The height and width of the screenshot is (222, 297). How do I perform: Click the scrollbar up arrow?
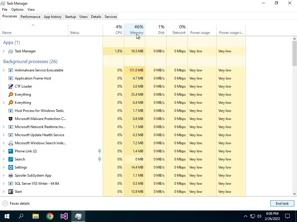click(294, 39)
